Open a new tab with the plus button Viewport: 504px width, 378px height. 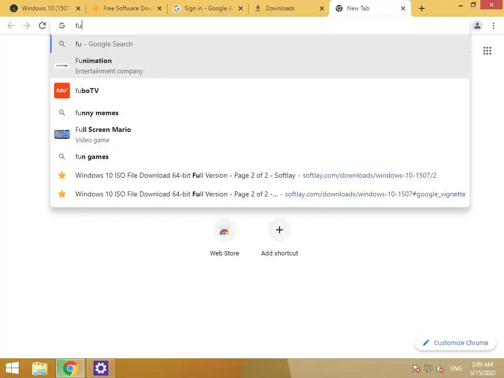point(422,9)
